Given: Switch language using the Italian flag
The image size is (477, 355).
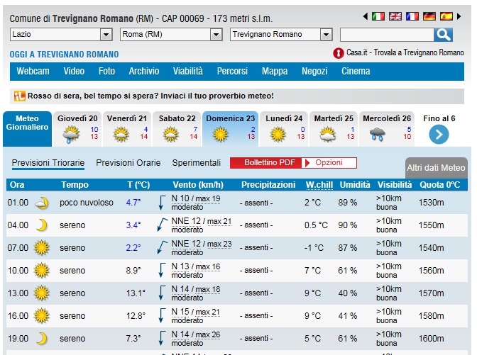Looking at the screenshot, I should [x=378, y=16].
